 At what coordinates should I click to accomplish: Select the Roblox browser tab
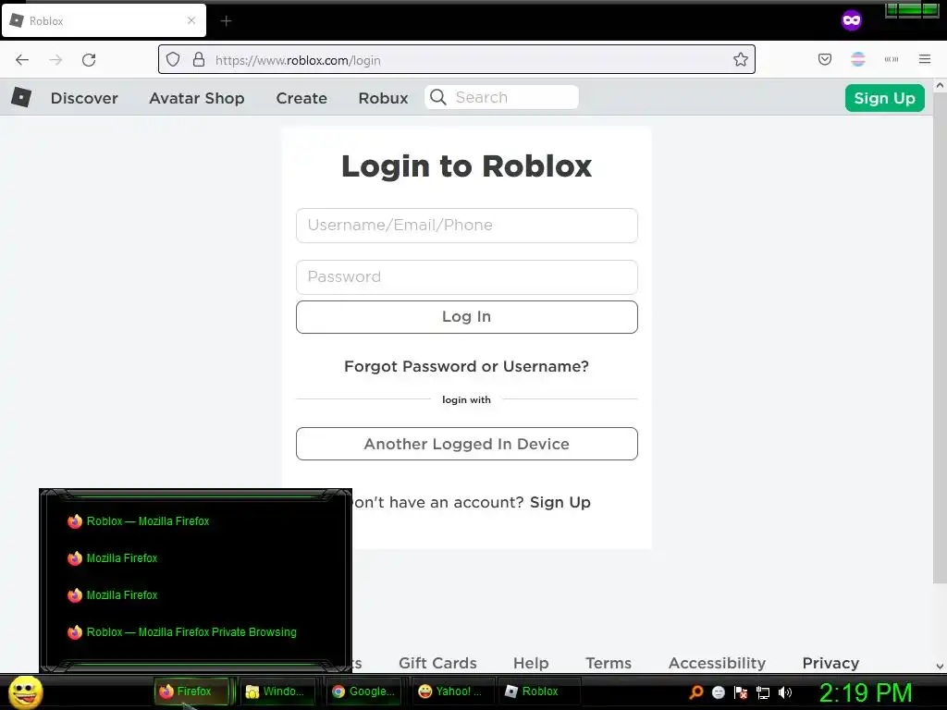coord(104,21)
